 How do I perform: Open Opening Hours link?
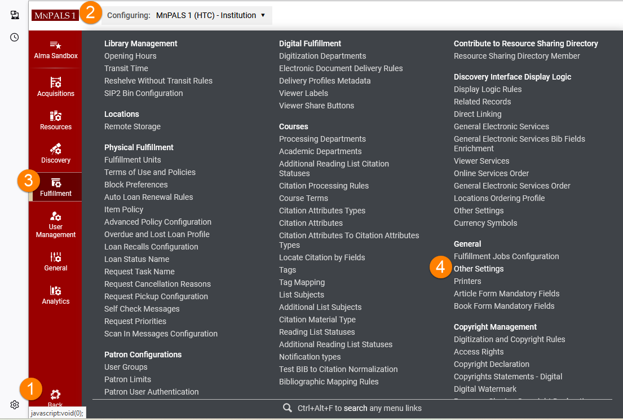(130, 56)
